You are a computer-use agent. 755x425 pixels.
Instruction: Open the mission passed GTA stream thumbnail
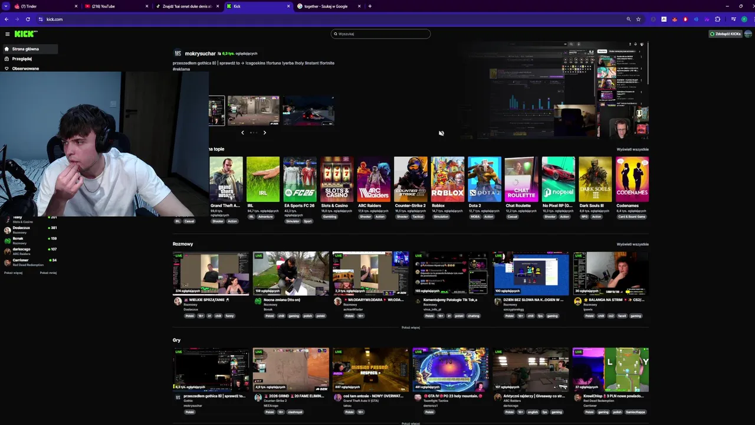pos(370,370)
